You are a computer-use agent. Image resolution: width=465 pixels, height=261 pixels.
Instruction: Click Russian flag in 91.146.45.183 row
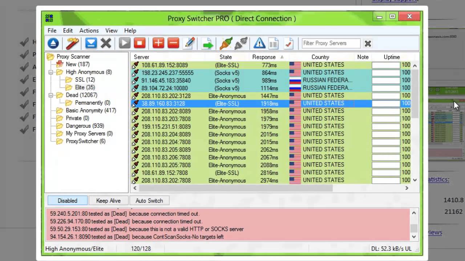click(295, 80)
